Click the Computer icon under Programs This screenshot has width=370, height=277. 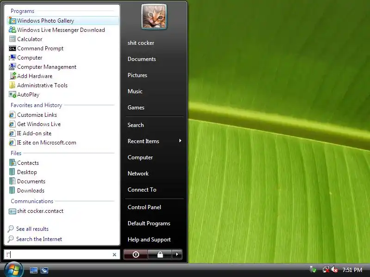pyautogui.click(x=12, y=58)
